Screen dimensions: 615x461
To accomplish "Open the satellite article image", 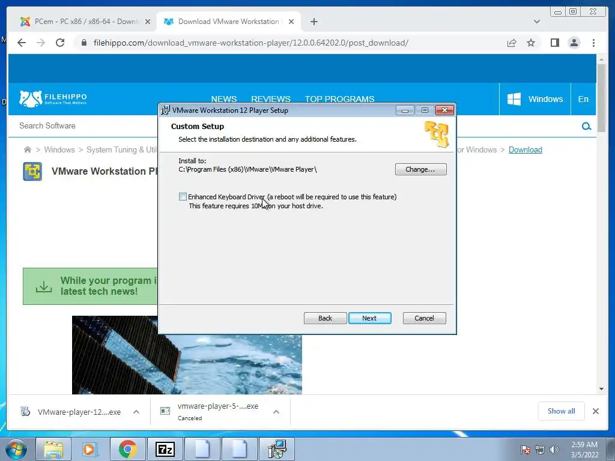I will tap(187, 355).
